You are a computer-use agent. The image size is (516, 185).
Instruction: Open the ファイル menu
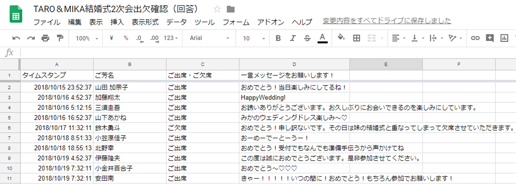[x=47, y=22]
